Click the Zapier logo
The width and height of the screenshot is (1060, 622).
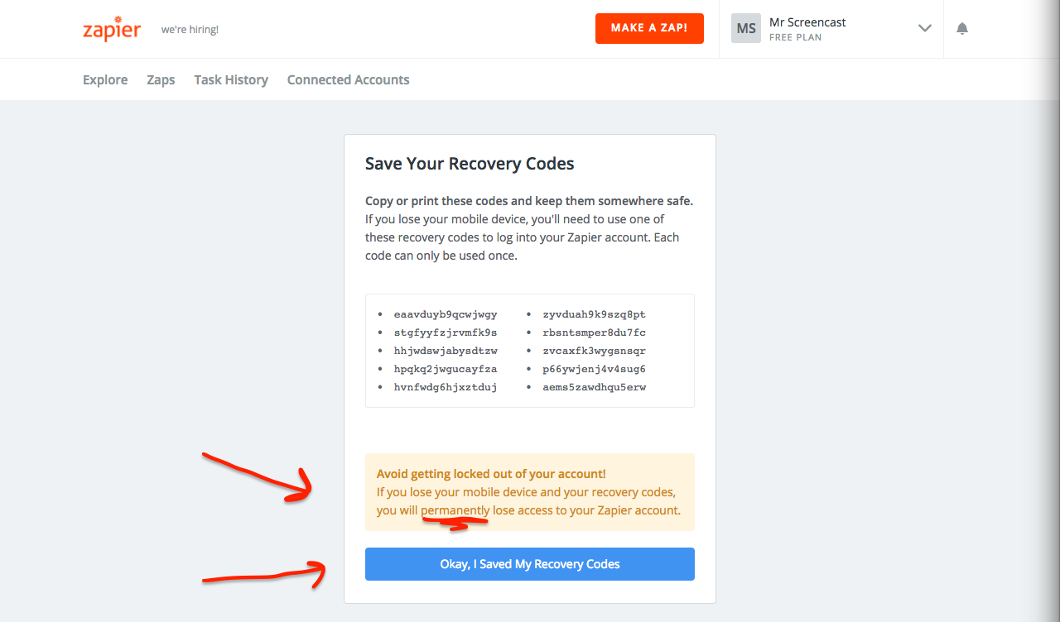111,30
